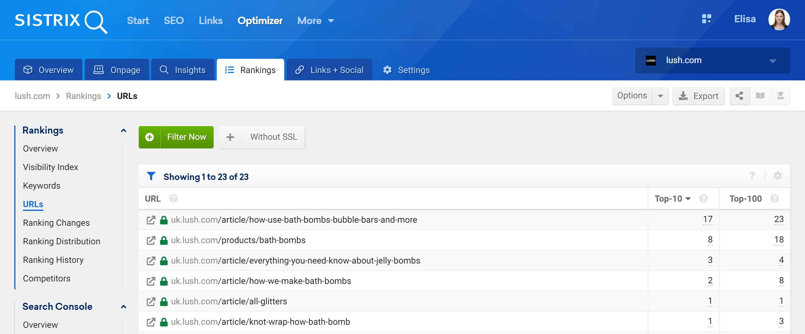The width and height of the screenshot is (805, 334).
Task: Open the Options dropdown arrow
Action: (660, 96)
